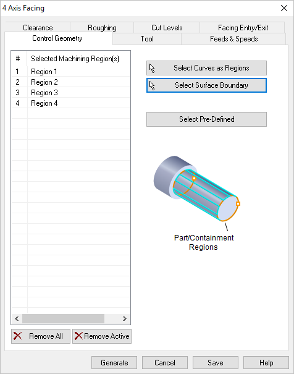The image size is (294, 374).
Task: Open Help for this dialog
Action: 266,363
